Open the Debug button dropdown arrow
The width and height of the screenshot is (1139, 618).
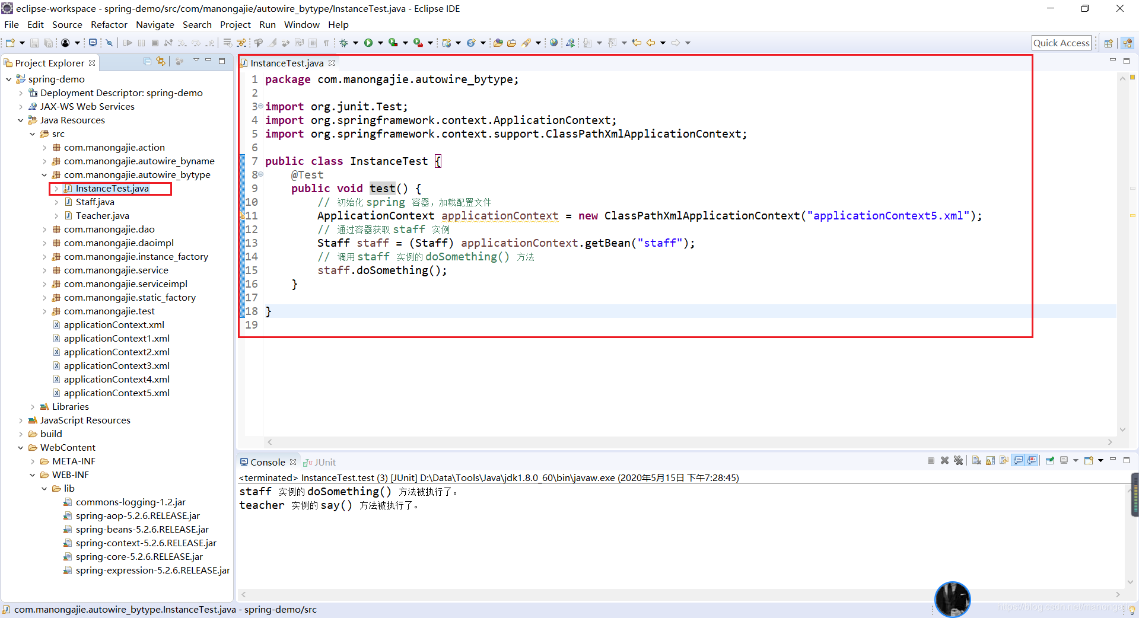pos(355,43)
